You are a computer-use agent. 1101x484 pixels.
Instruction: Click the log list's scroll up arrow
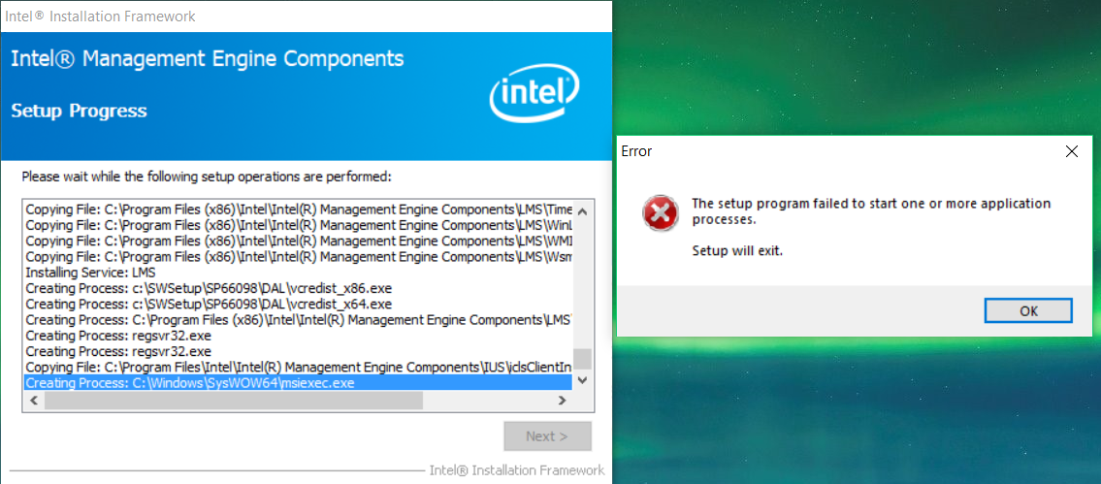point(582,210)
